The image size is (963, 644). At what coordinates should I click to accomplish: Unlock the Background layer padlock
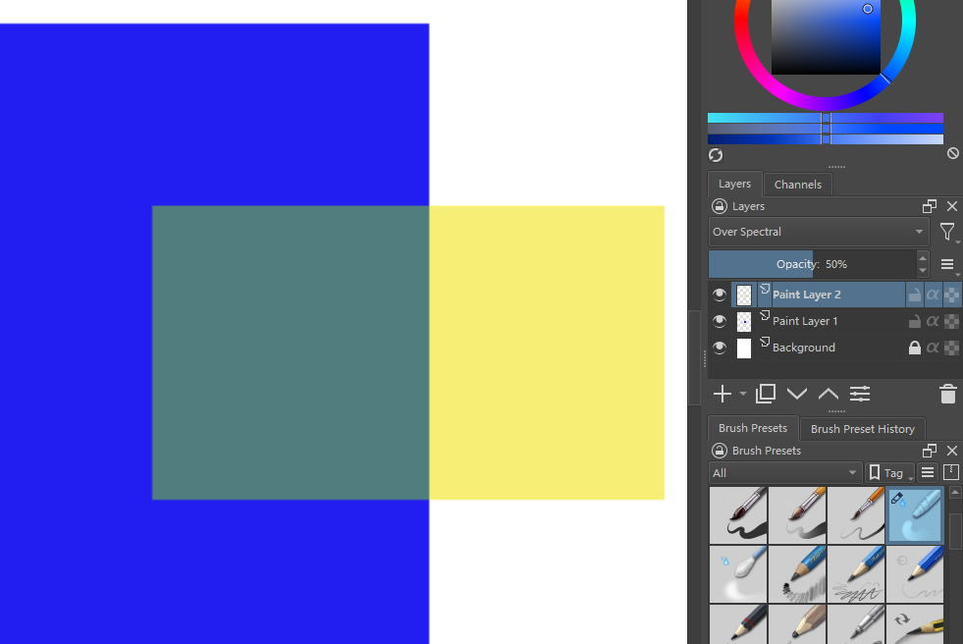(x=914, y=348)
